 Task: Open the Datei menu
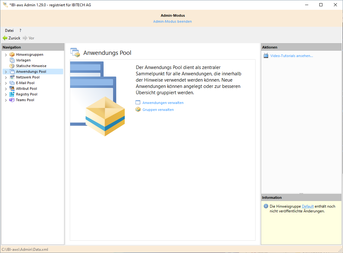pos(9,31)
